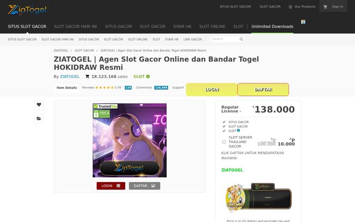Click the search magnifier icon
The width and height of the screenshot is (355, 222).
point(241,39)
